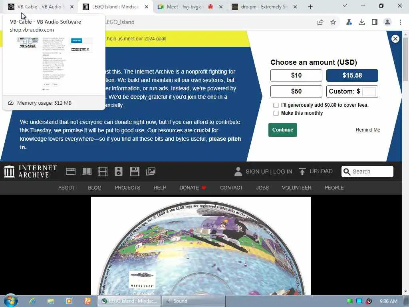This screenshot has width=409, height=307.
Task: Open the Texts book icon
Action: pyautogui.click(x=87, y=171)
